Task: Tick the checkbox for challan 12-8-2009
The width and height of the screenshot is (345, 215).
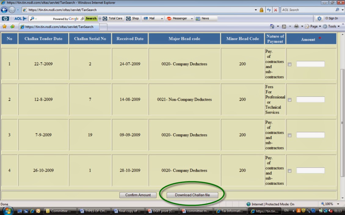Action: pos(289,100)
